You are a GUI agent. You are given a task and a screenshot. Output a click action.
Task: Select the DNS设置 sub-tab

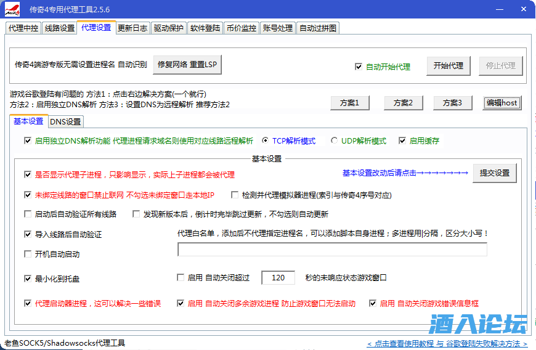(x=65, y=121)
